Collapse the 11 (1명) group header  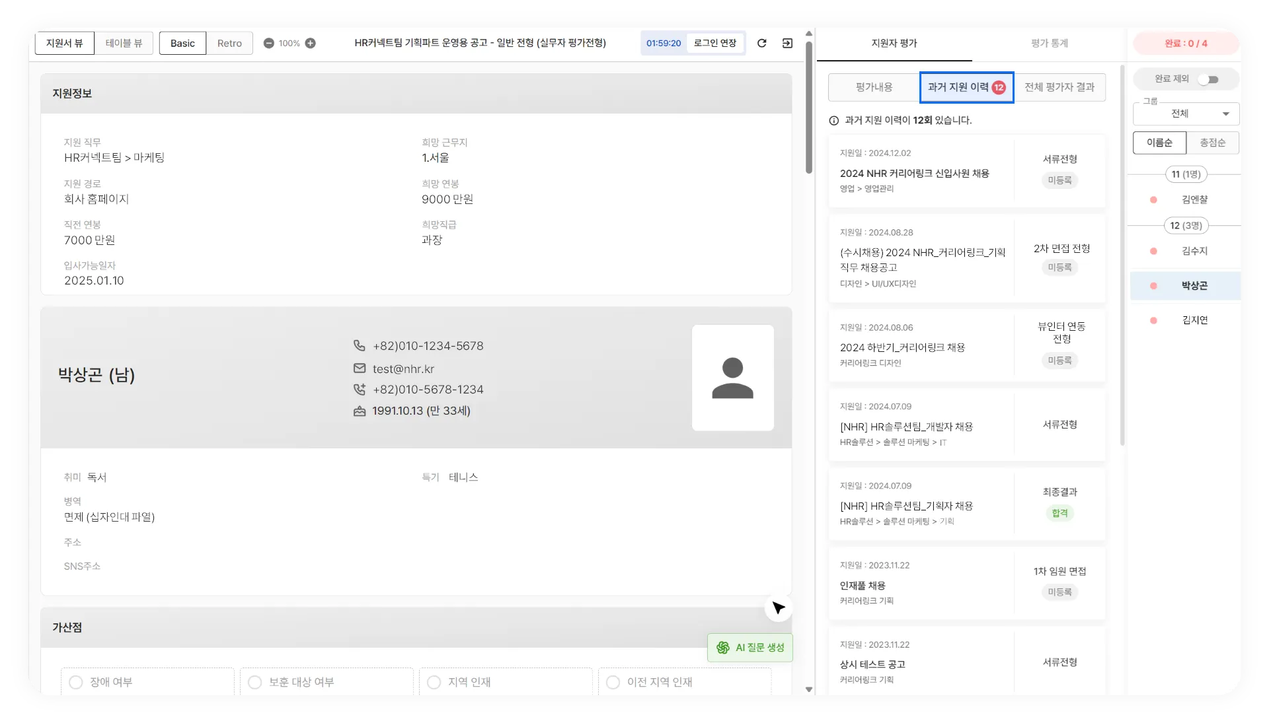1186,174
